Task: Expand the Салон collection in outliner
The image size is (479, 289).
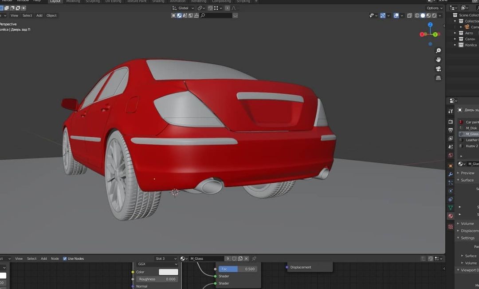Action: coord(455,39)
